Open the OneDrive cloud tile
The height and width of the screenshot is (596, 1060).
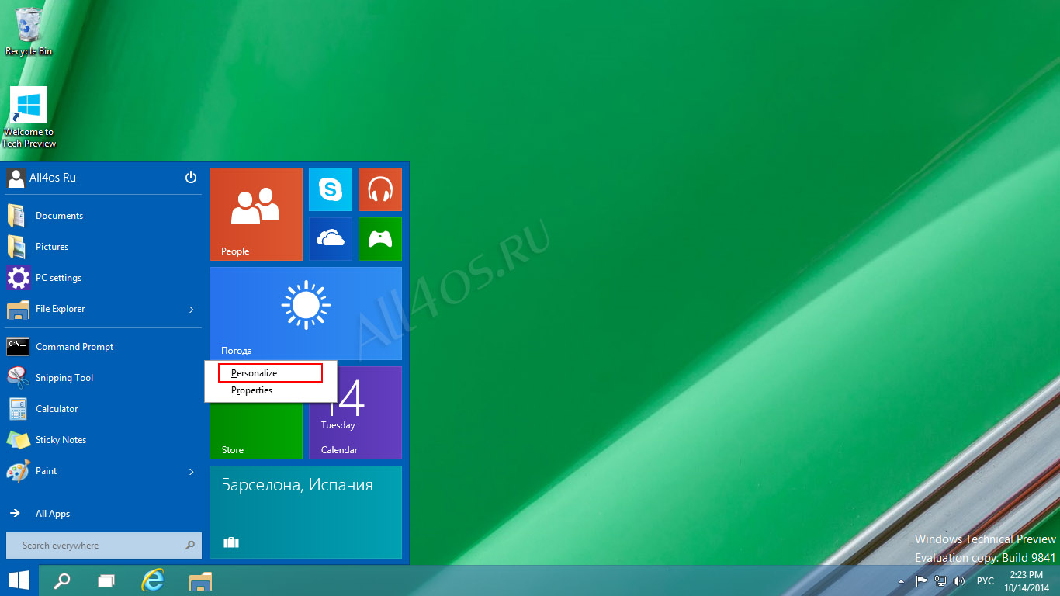tap(331, 239)
